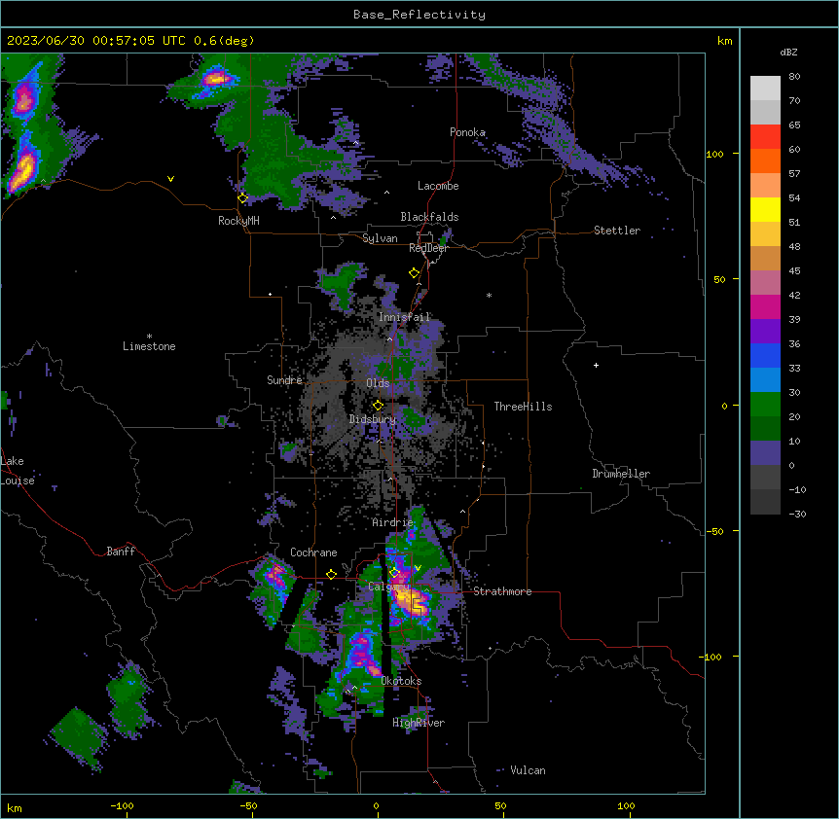Click the Vulcan town label
Viewport: 839px width, 819px height.
(528, 770)
